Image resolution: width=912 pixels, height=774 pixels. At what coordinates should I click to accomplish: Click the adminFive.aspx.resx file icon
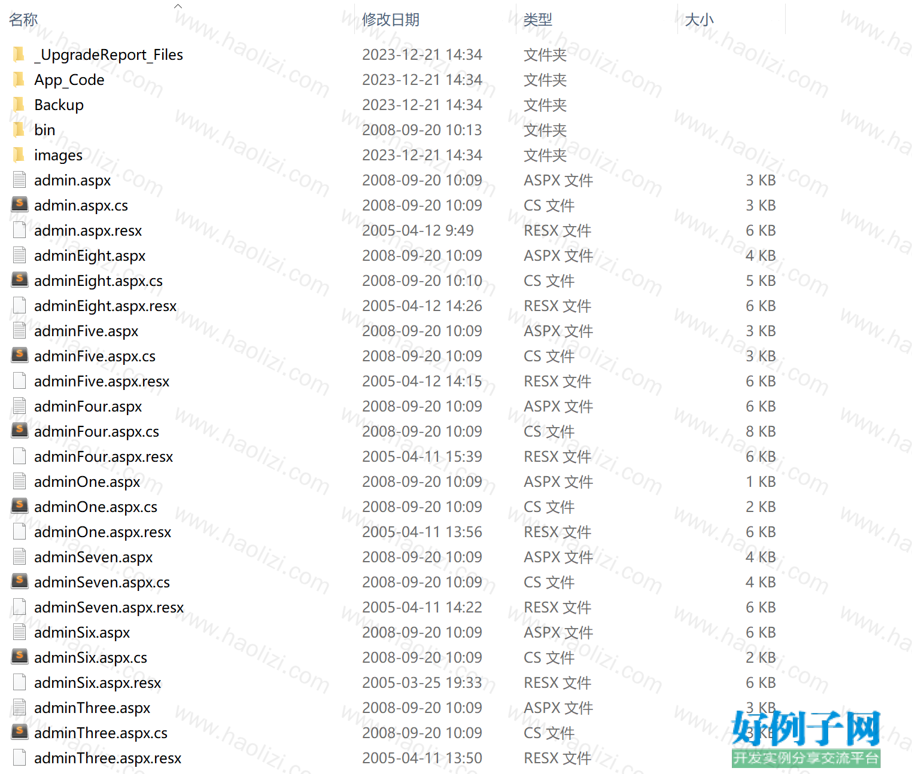[19, 381]
